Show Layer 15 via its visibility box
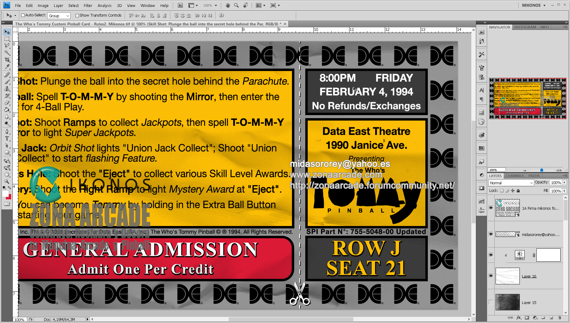This screenshot has height=323, width=570. 491,302
